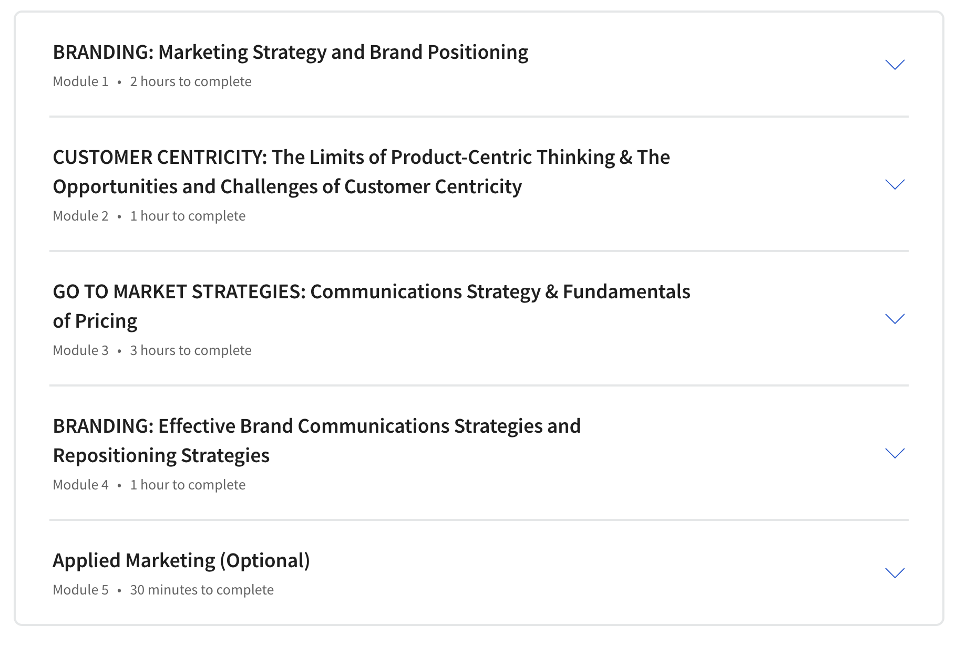Click the 'Module 3' label

click(80, 350)
